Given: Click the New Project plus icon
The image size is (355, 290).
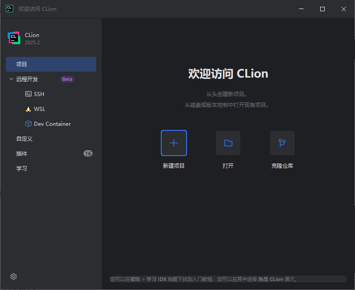Looking at the screenshot, I should pyautogui.click(x=173, y=143).
